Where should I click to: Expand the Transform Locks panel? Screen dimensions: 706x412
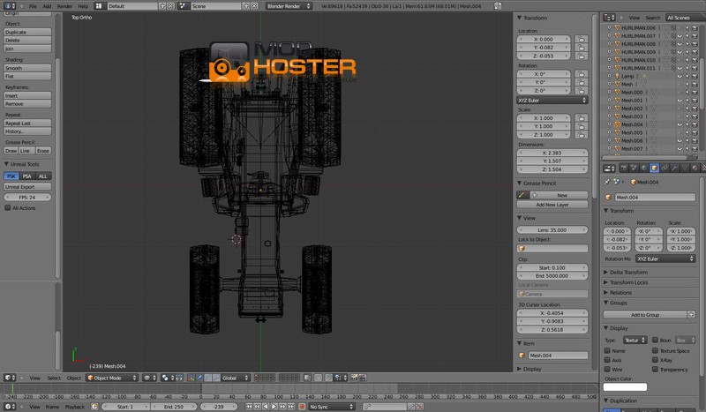pyautogui.click(x=606, y=282)
